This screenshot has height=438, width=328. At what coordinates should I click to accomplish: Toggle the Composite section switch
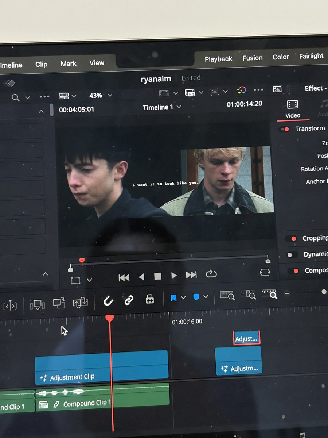[x=293, y=271]
